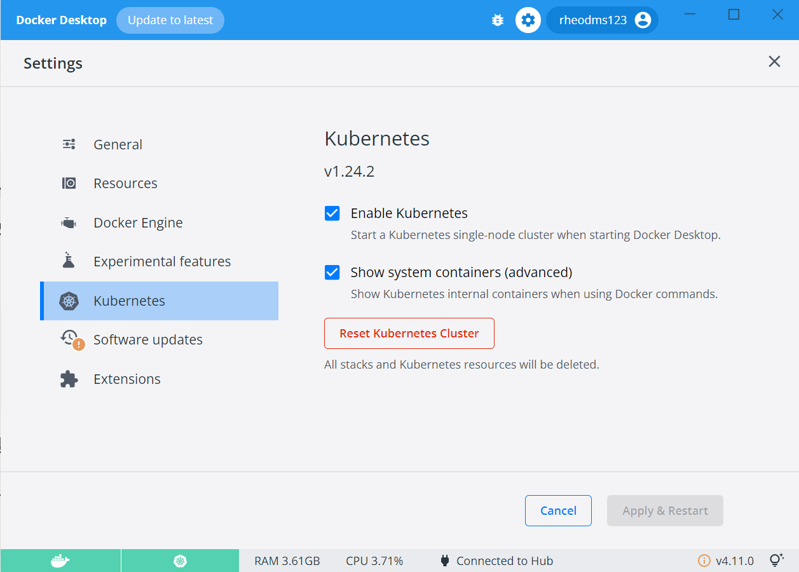Viewport: 799px width, 572px height.
Task: Click the Docker Engine icon
Action: point(69,222)
